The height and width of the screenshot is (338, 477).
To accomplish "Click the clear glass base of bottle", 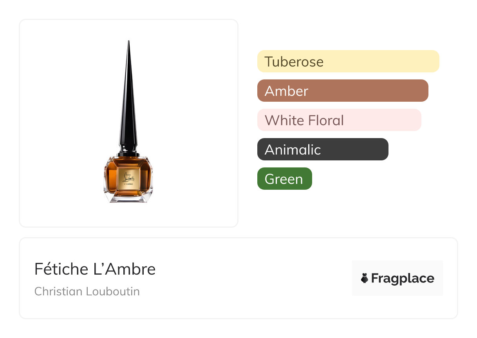I will click(128, 199).
